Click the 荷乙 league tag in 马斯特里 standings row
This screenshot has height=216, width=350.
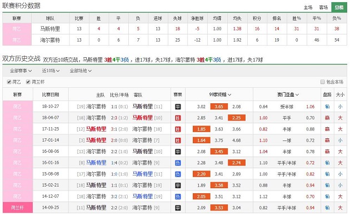(17, 29)
